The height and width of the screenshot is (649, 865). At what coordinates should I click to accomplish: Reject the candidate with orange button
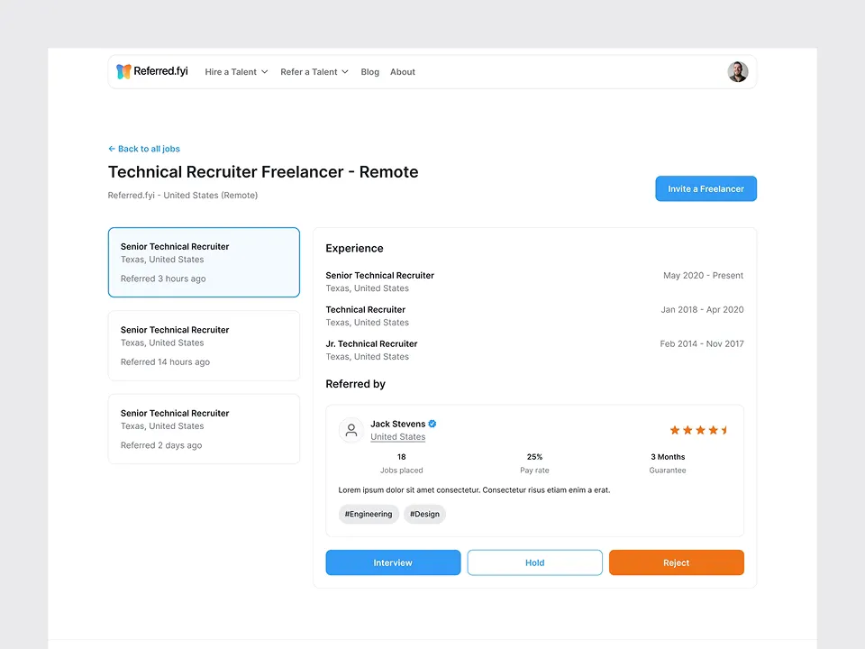[x=676, y=562]
